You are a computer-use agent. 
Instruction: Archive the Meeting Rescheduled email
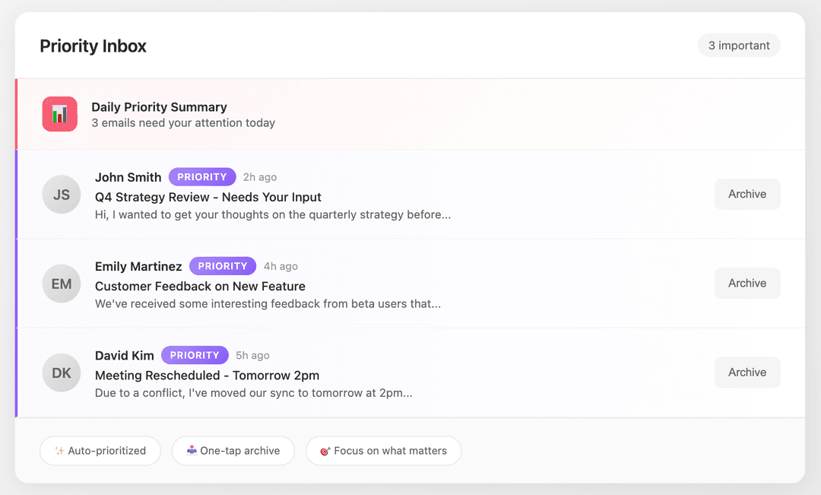747,373
